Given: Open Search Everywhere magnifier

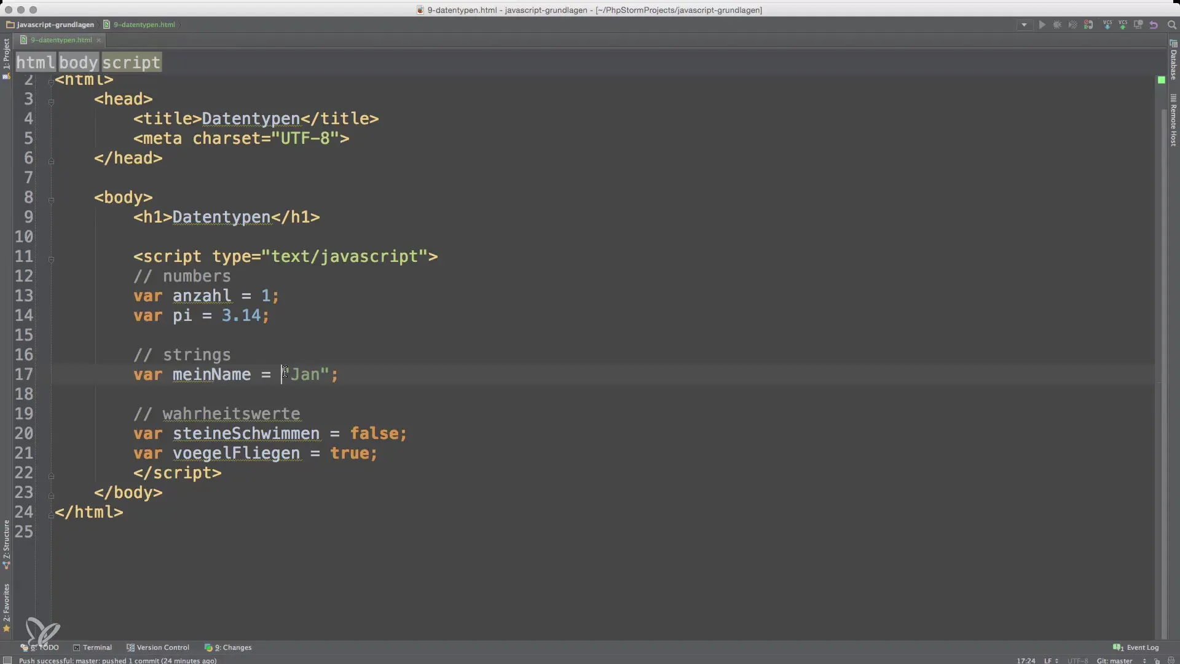Looking at the screenshot, I should (x=1172, y=25).
